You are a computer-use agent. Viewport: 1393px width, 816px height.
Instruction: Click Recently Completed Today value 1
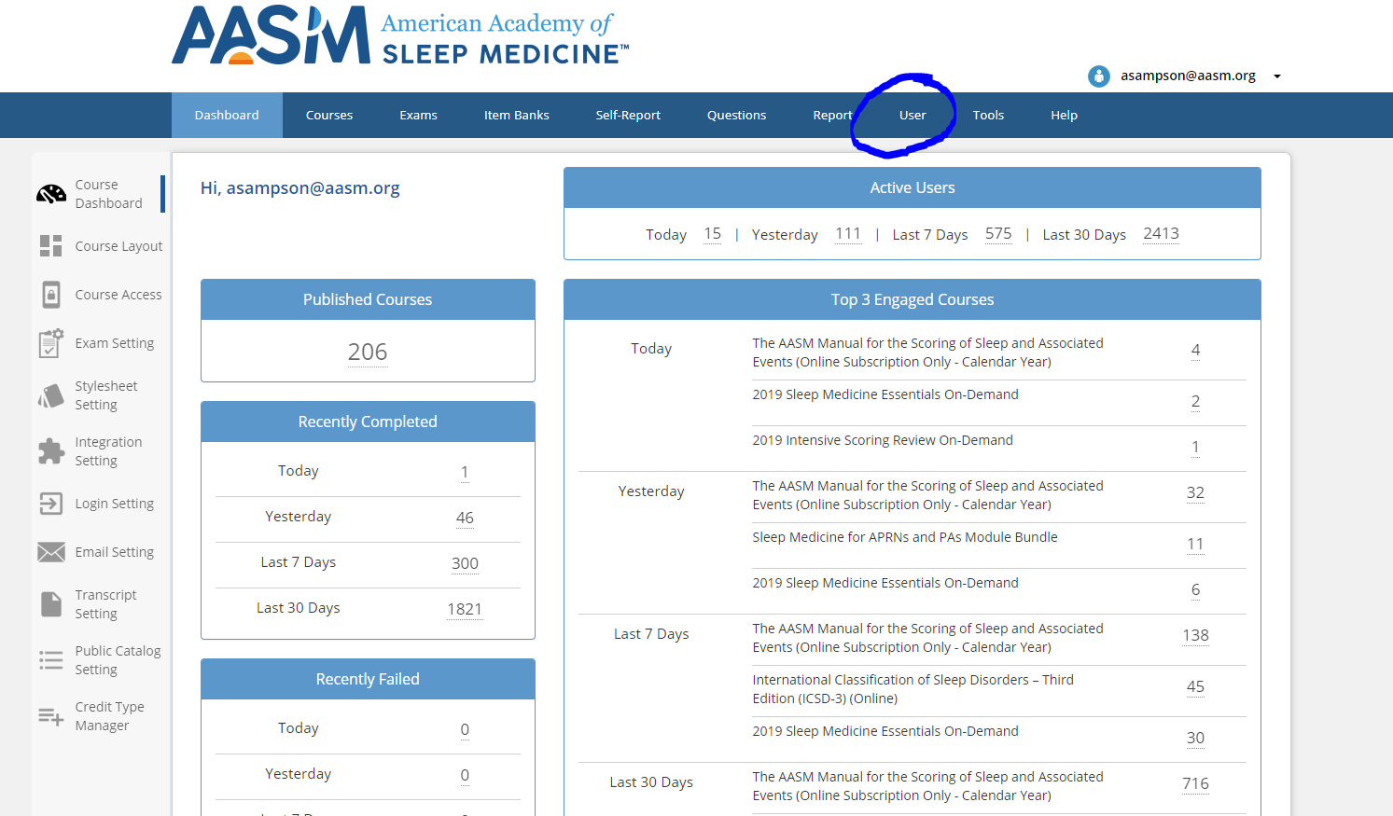click(465, 472)
